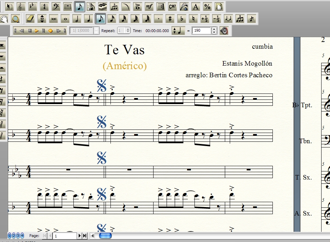Pause playback
The width and height of the screenshot is (330, 242).
43,31
